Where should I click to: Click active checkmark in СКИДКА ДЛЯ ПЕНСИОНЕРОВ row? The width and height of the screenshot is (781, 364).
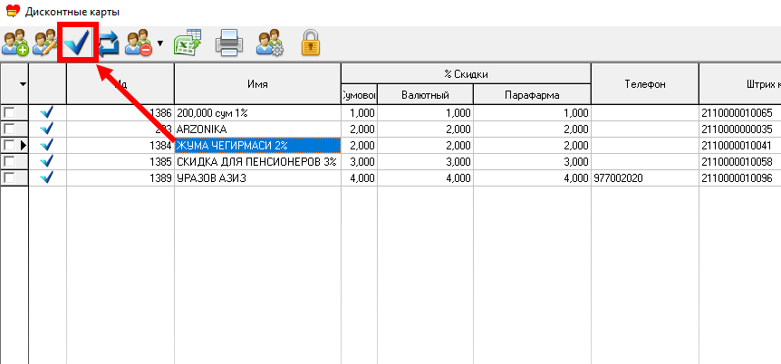[x=47, y=161]
